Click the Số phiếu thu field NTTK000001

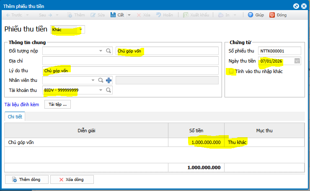pyautogui.click(x=279, y=51)
